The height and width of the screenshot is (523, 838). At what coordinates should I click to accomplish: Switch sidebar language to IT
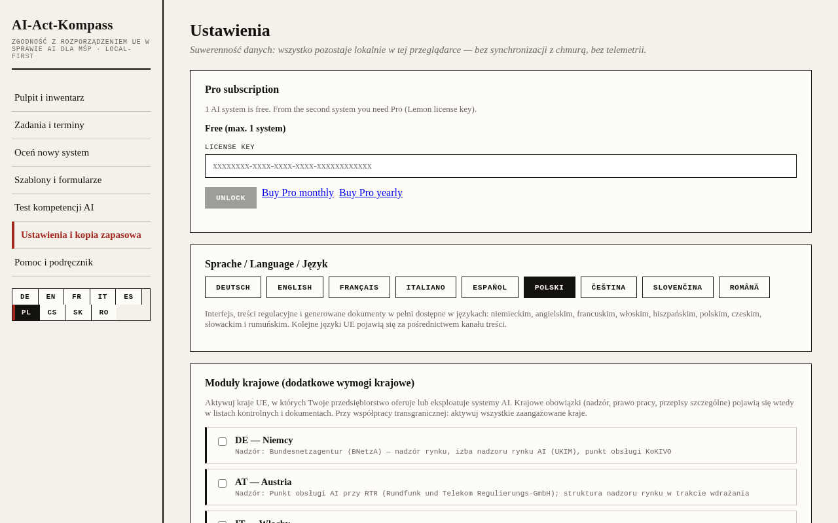103,297
